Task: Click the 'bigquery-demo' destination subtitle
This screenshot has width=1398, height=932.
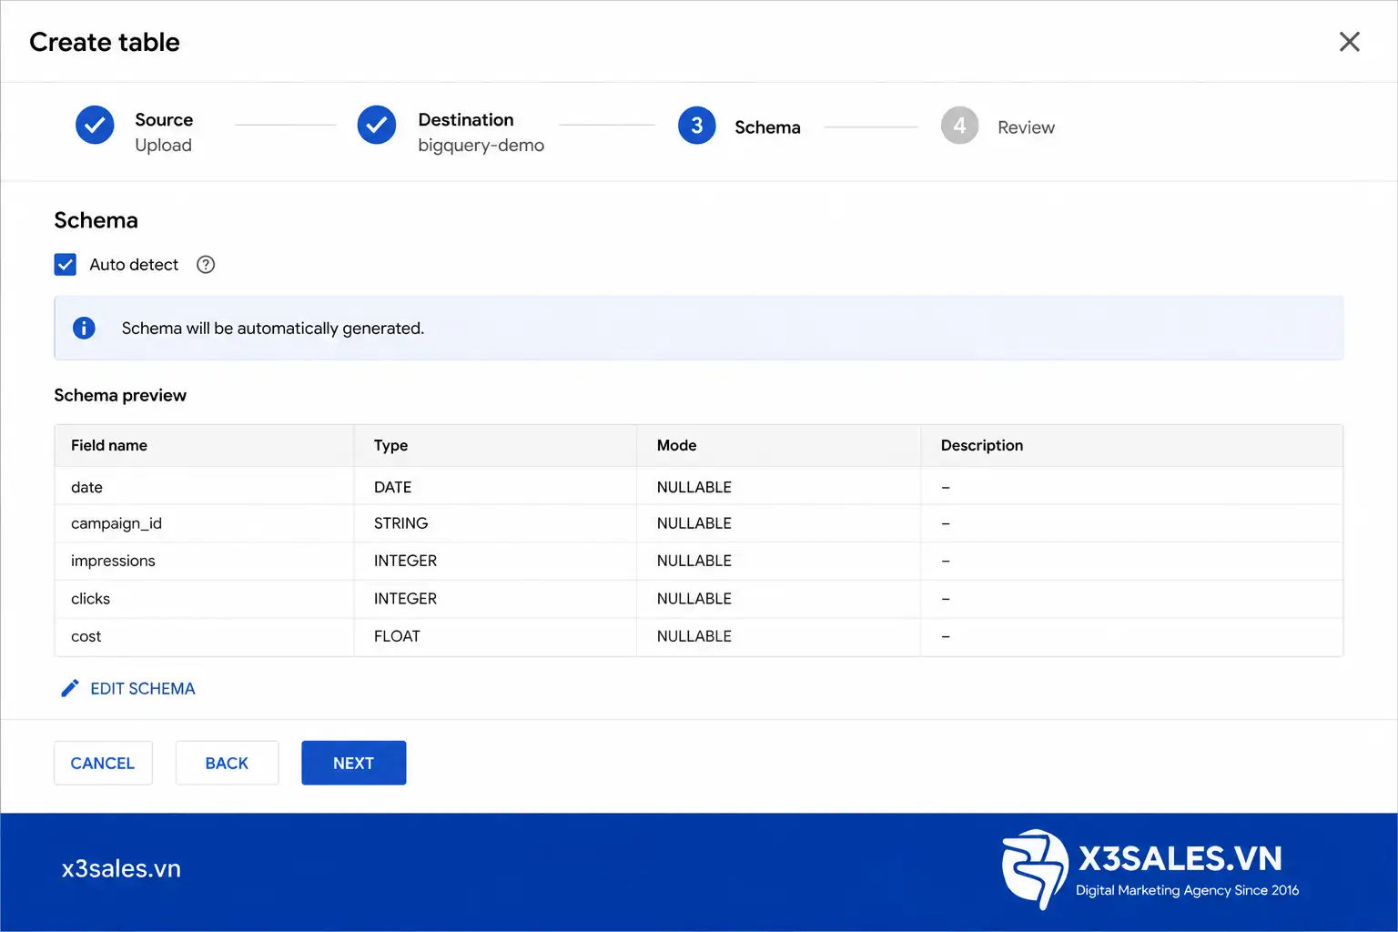Action: pyautogui.click(x=481, y=146)
